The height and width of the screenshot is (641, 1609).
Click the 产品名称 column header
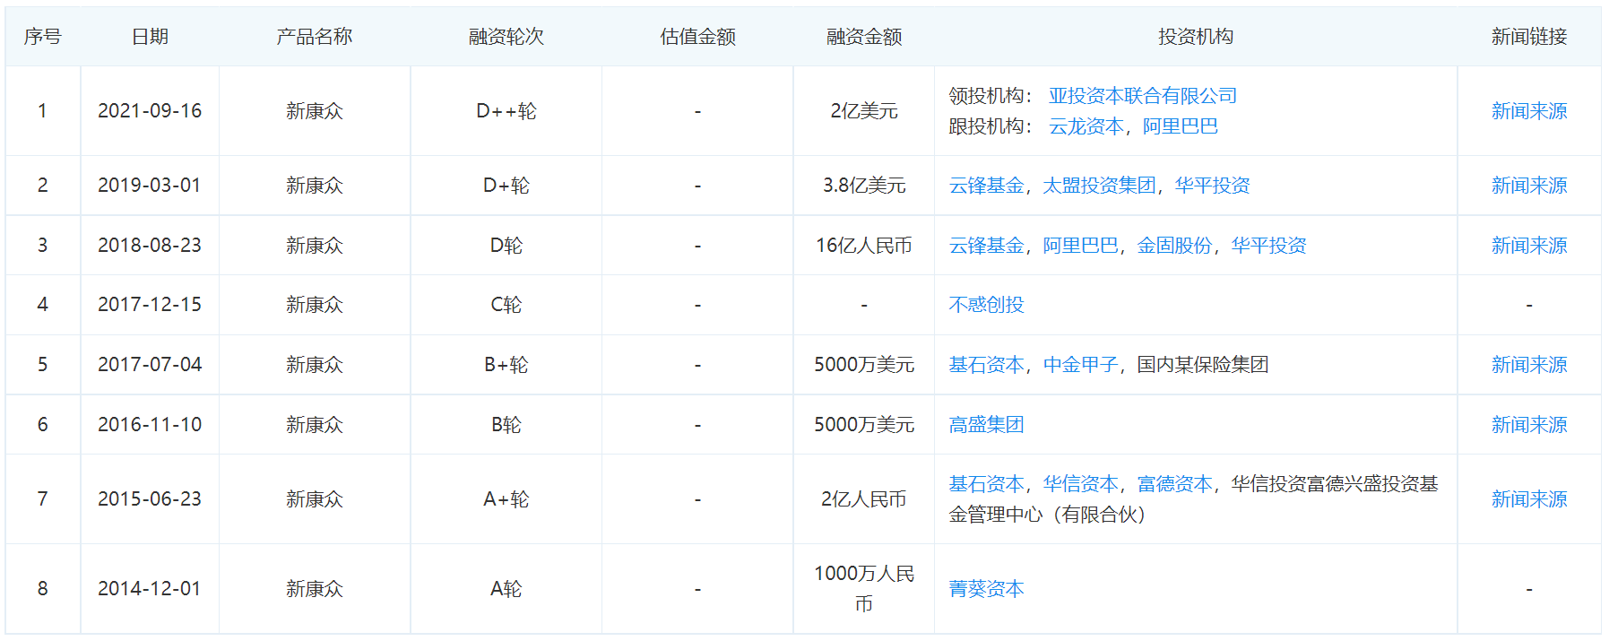tap(315, 37)
